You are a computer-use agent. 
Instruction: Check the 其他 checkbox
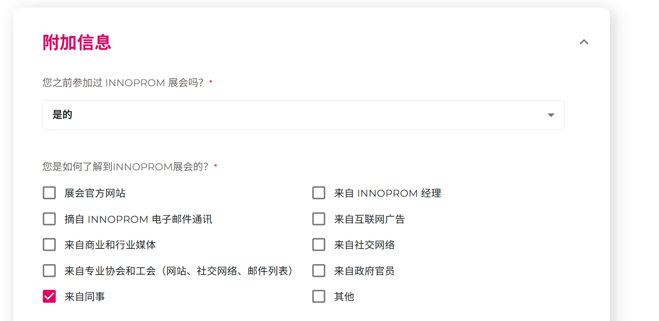(x=319, y=296)
